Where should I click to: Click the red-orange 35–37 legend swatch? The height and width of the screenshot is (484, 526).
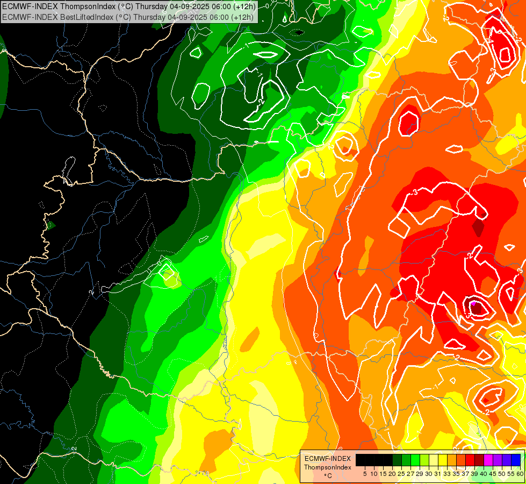click(461, 460)
